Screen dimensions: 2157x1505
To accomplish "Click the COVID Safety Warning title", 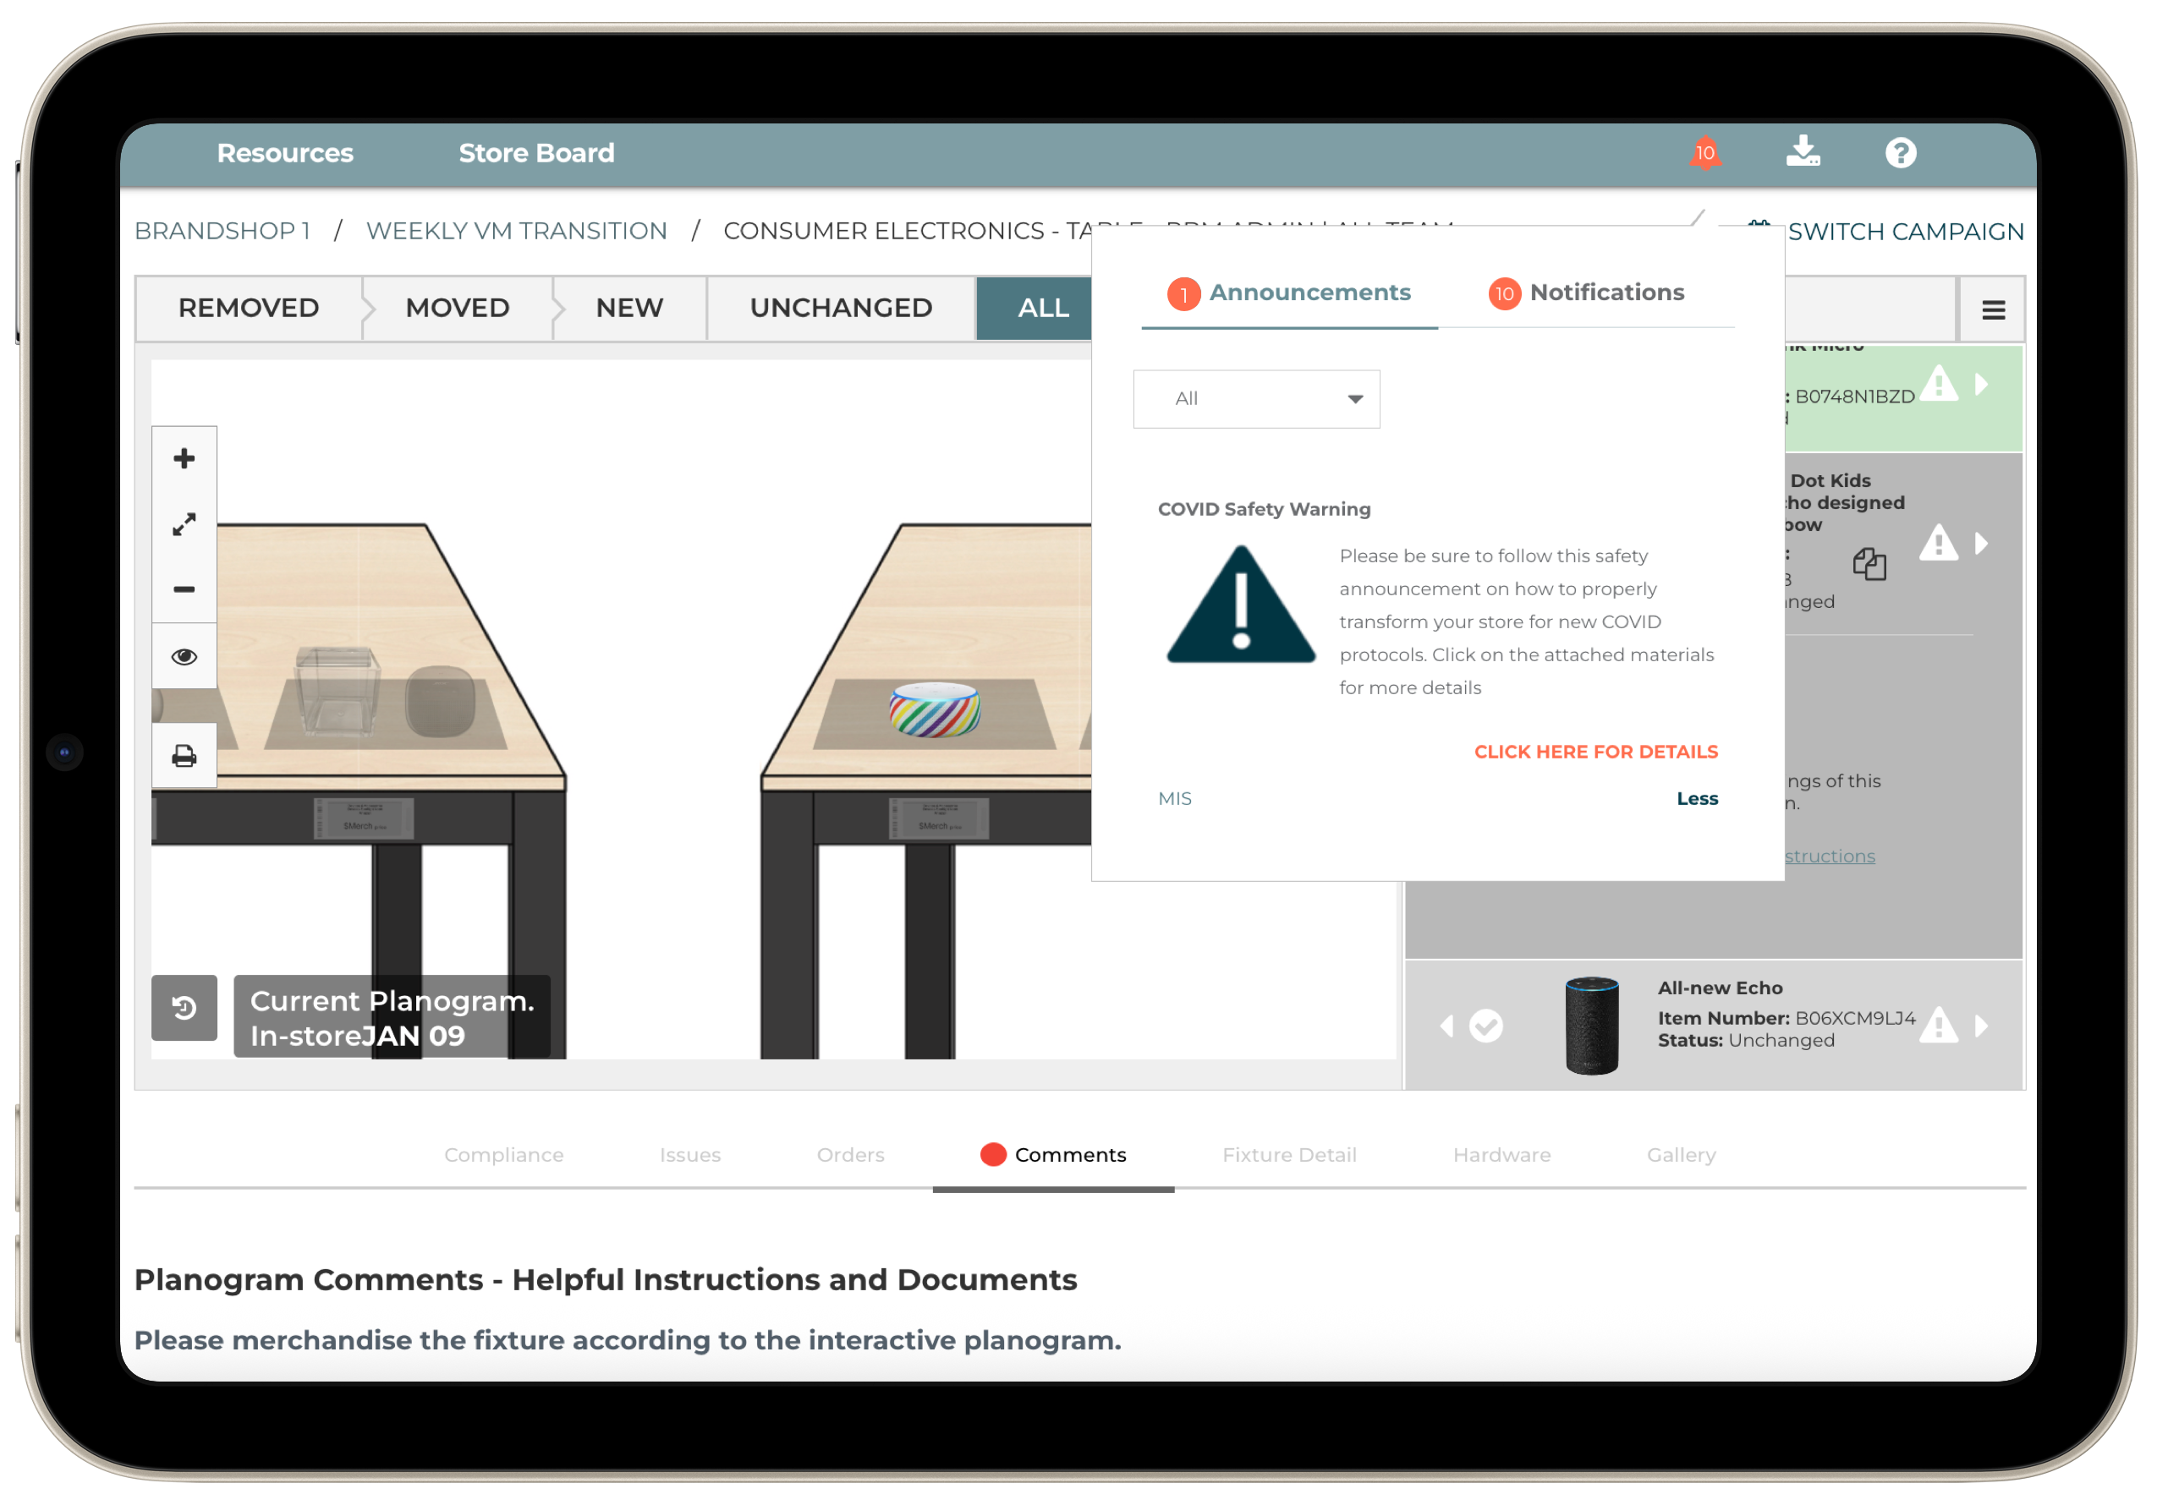I will click(1264, 509).
